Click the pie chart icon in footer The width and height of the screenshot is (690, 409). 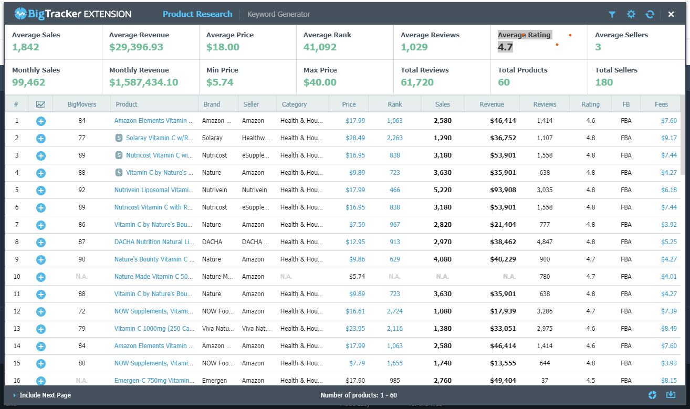pos(653,395)
